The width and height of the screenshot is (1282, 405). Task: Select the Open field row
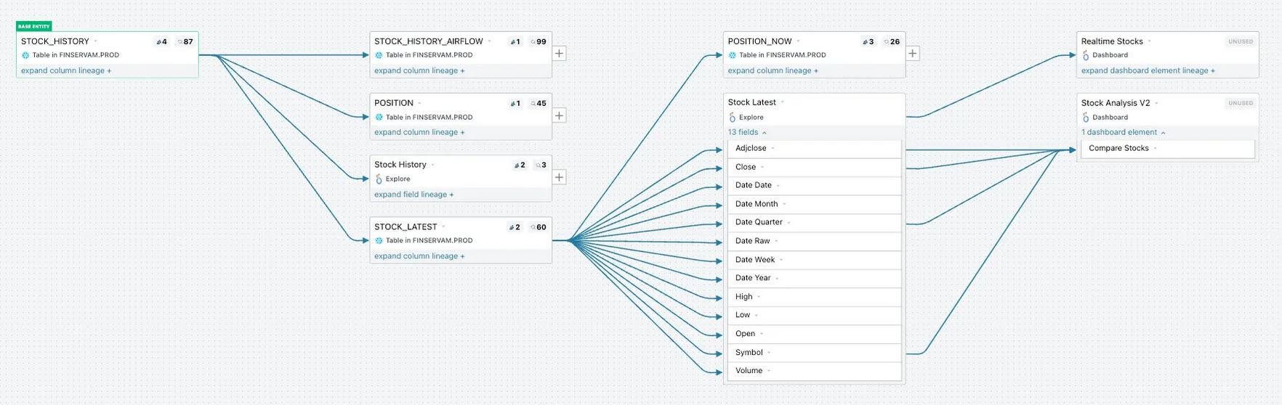pos(815,334)
